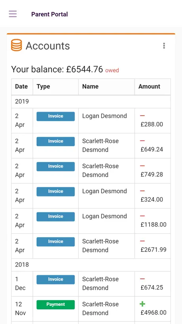Collapse the 2018 year group row
This screenshot has height=324, width=182.
tap(91, 265)
